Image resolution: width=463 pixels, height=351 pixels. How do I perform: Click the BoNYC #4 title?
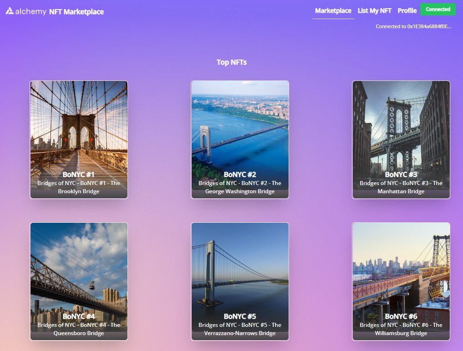(x=79, y=316)
